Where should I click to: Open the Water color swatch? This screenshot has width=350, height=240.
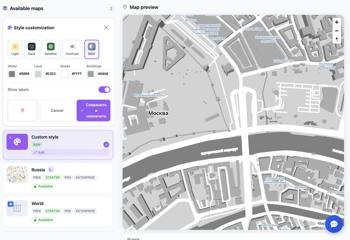tap(12, 74)
